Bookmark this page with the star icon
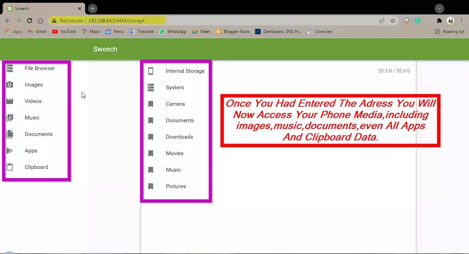This screenshot has width=469, height=254. coord(393,21)
